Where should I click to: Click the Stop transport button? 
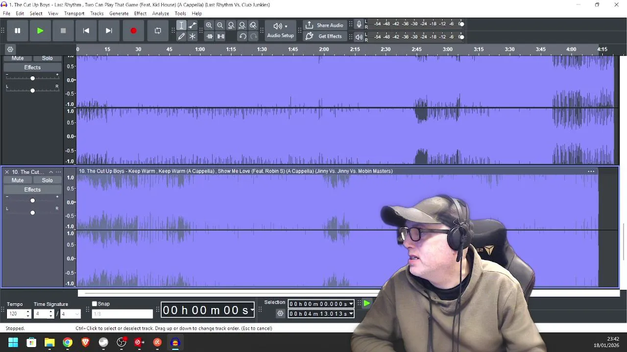click(63, 31)
